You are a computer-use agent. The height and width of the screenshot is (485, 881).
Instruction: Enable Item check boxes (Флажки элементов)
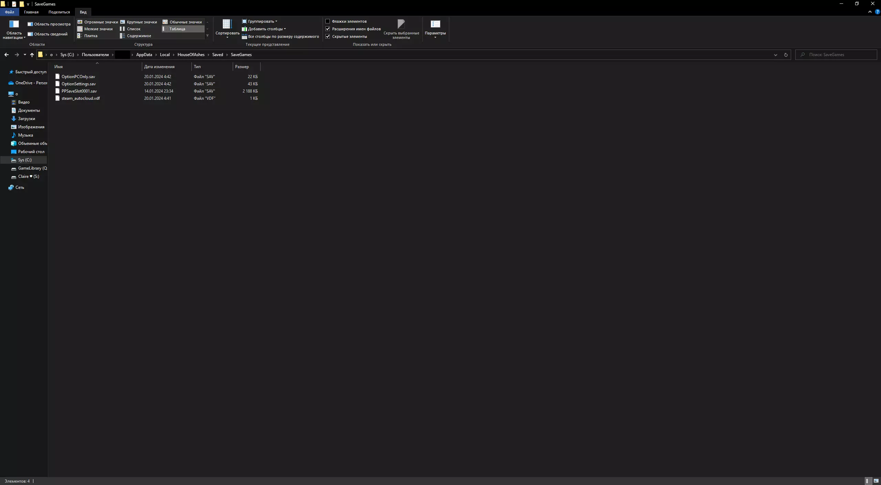[328, 21]
